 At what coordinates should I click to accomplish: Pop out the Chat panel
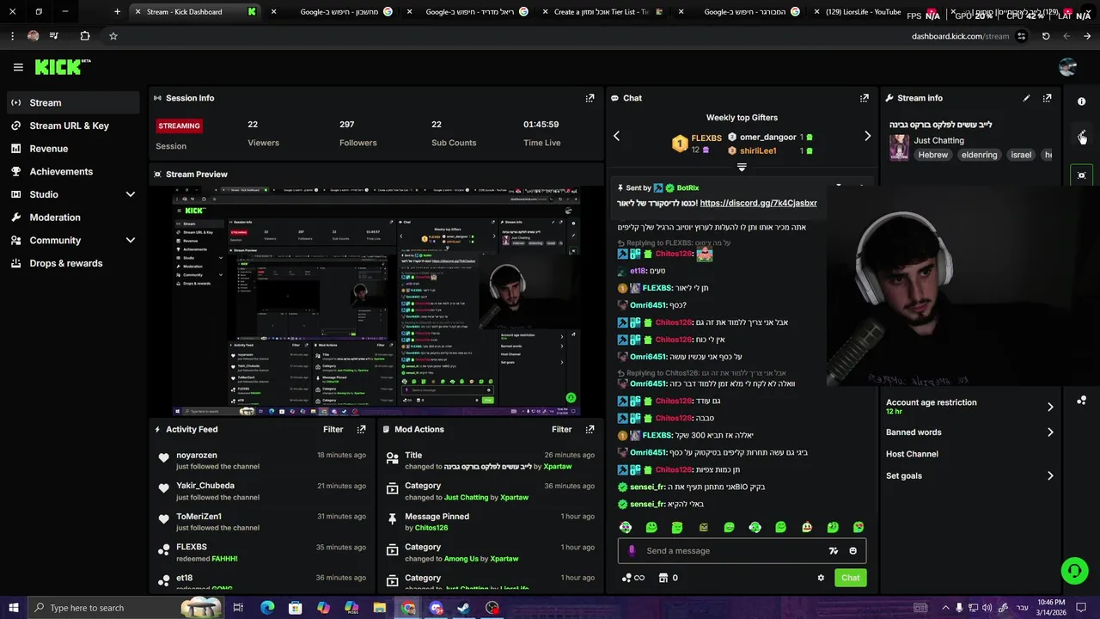point(865,98)
